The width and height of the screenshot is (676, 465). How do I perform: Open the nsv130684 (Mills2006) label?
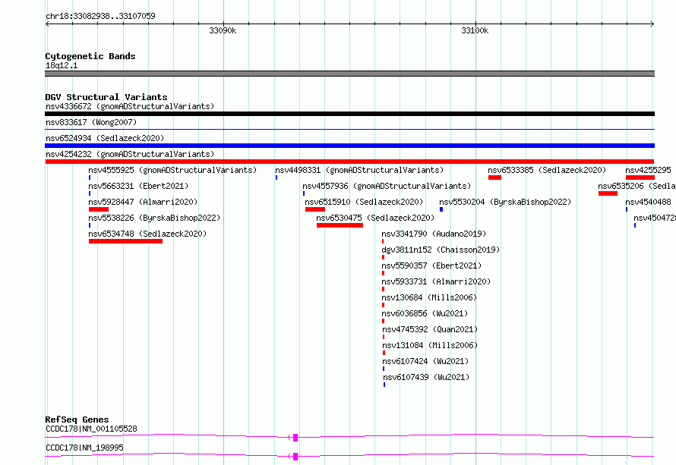(x=429, y=297)
